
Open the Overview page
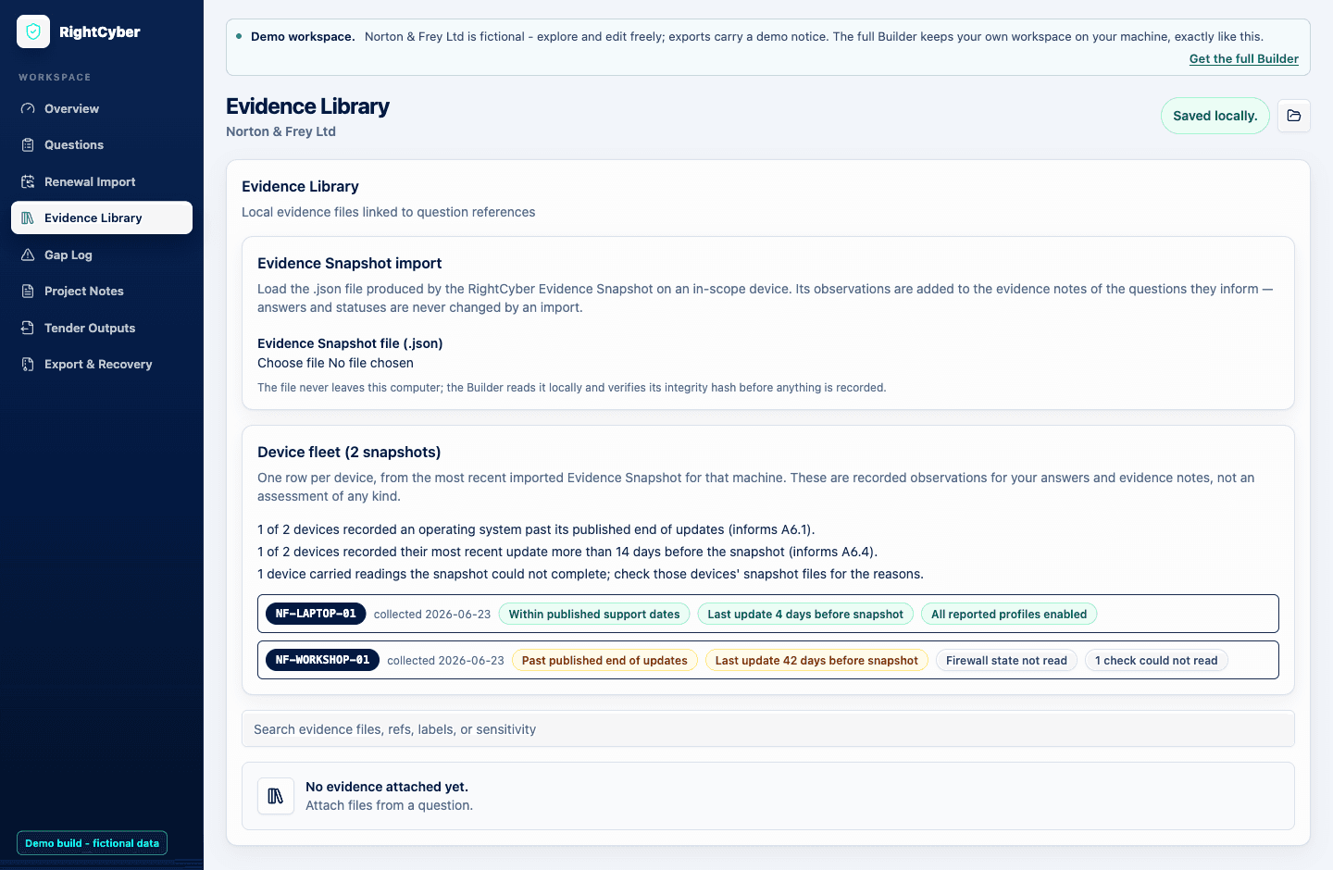tap(102, 108)
